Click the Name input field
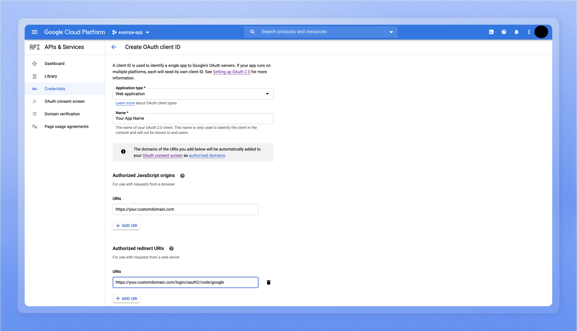The height and width of the screenshot is (331, 577). 193,119
